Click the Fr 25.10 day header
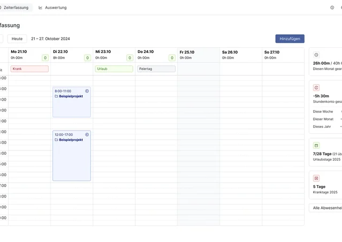This screenshot has height=242, width=342. (x=187, y=52)
